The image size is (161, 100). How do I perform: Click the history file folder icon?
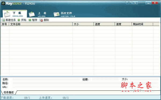click(56, 15)
